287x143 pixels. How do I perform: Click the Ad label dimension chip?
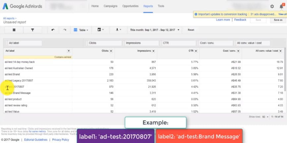25,43
